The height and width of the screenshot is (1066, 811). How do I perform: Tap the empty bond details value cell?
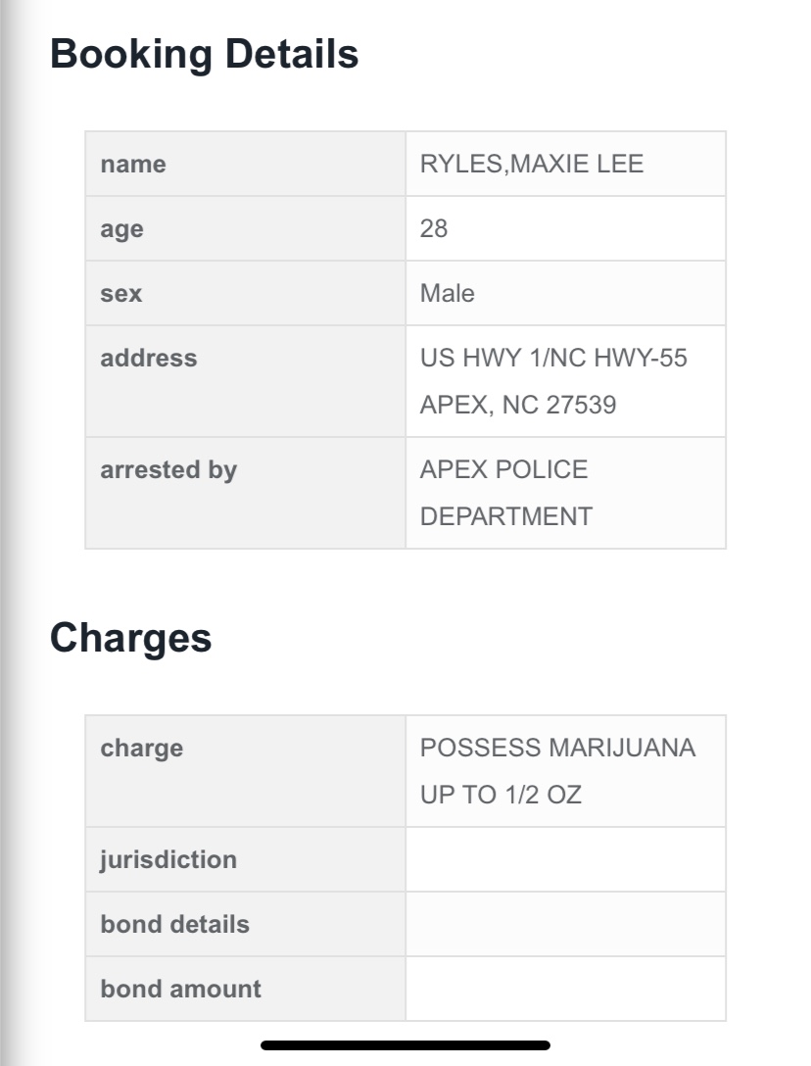565,925
